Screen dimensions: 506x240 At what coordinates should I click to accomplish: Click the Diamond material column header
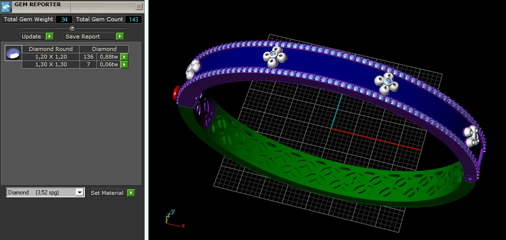(104, 49)
